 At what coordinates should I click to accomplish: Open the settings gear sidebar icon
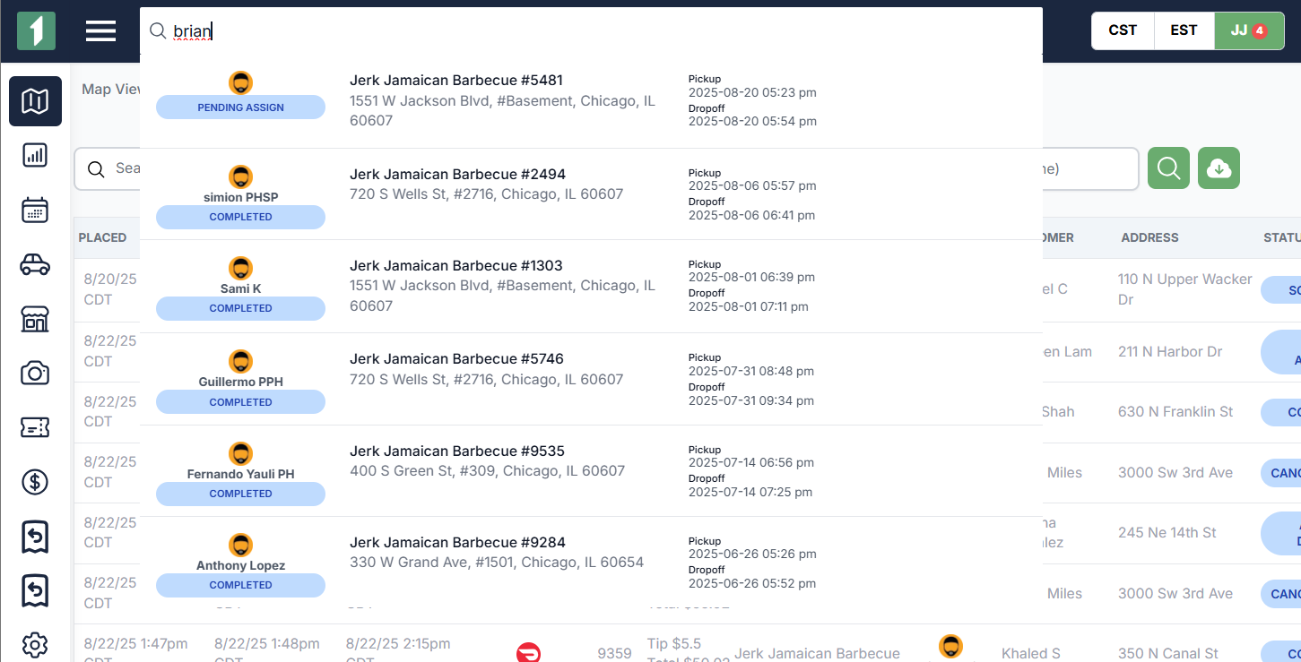tap(35, 645)
